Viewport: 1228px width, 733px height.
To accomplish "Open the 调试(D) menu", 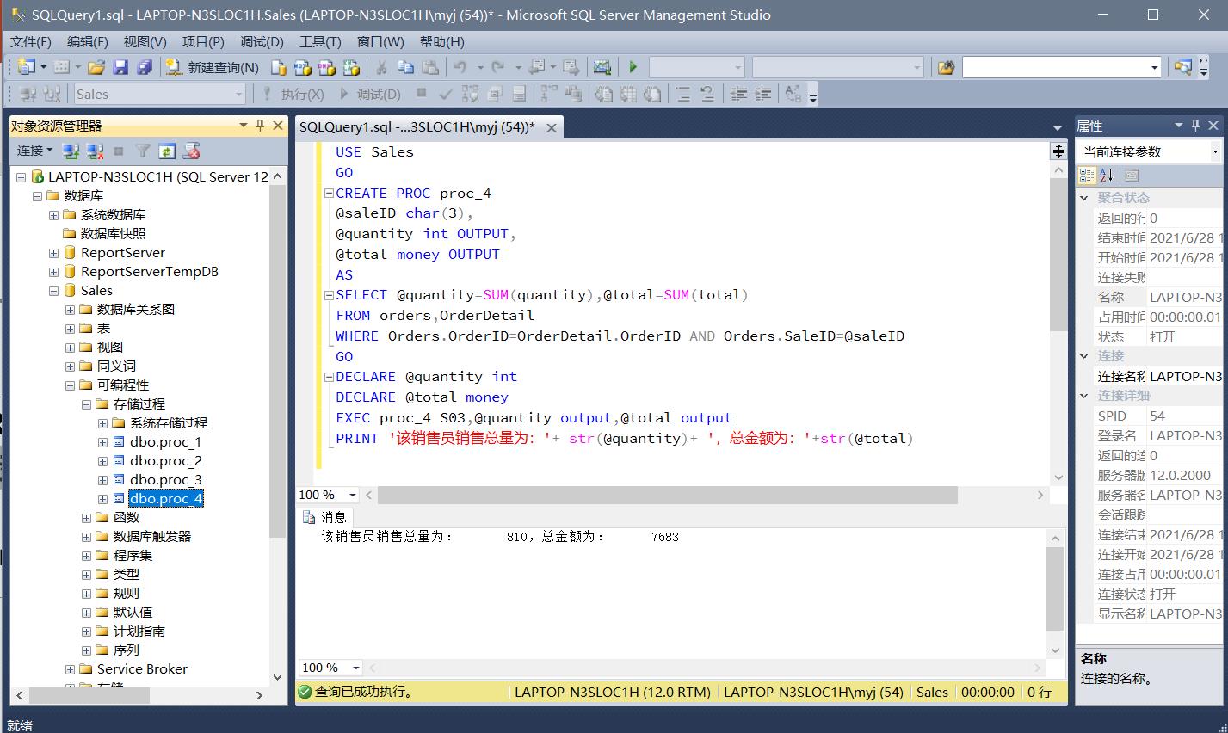I will tap(262, 41).
